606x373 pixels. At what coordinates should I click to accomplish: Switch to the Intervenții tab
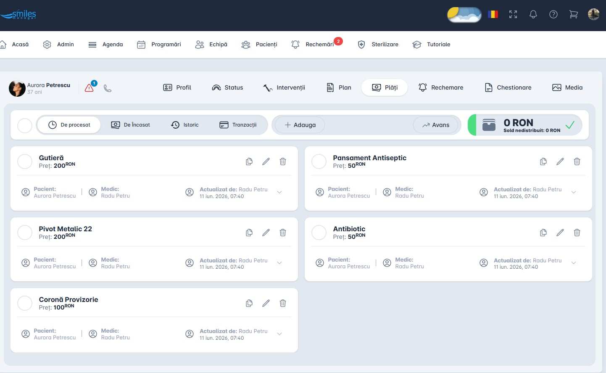click(x=284, y=87)
